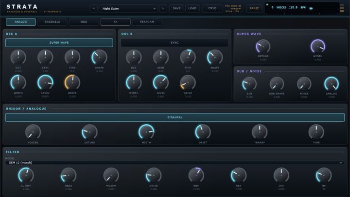Go to the previous preset arrow

pyautogui.click(x=94, y=8)
